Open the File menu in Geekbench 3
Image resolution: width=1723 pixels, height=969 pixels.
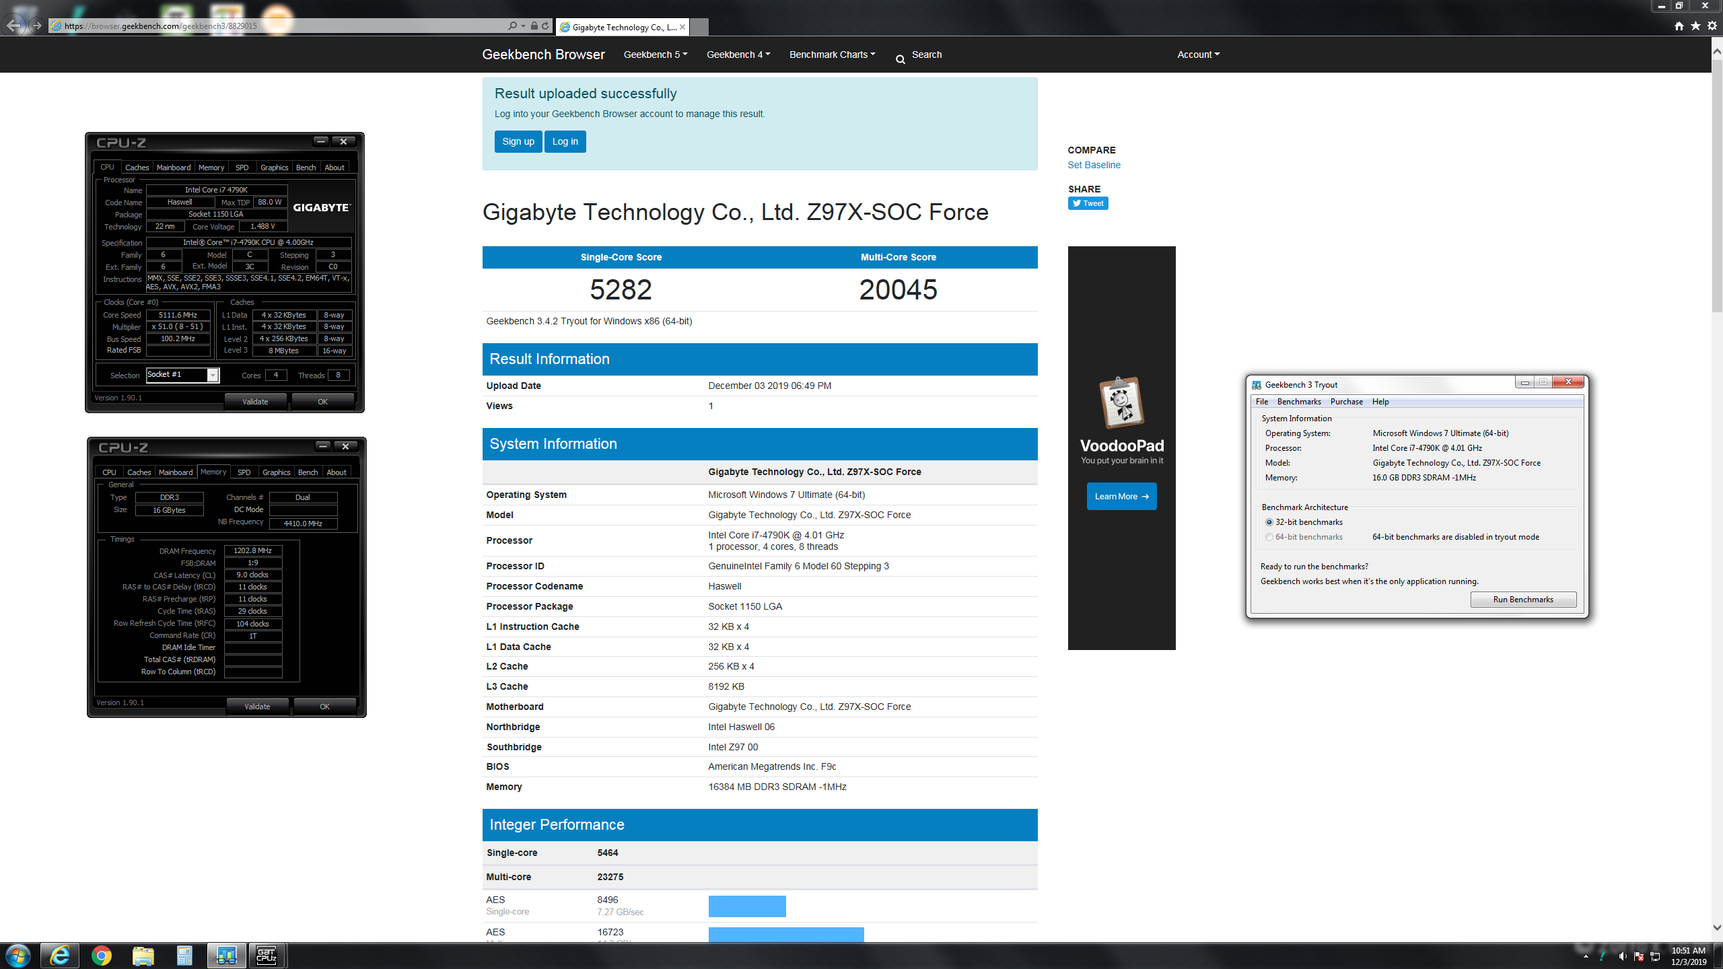tap(1262, 402)
